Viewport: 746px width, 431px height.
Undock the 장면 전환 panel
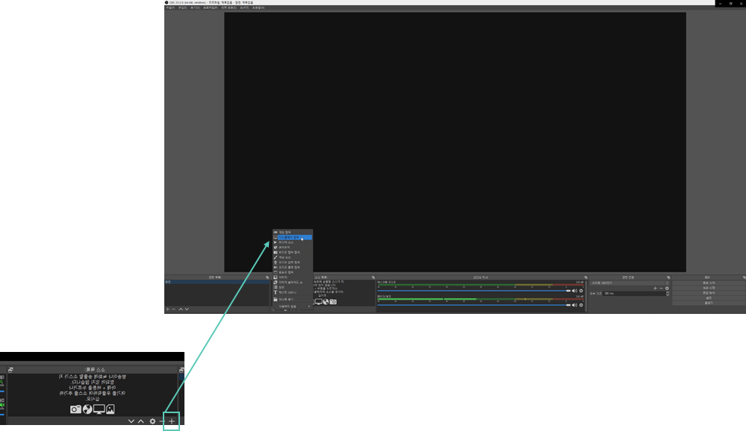(668, 277)
